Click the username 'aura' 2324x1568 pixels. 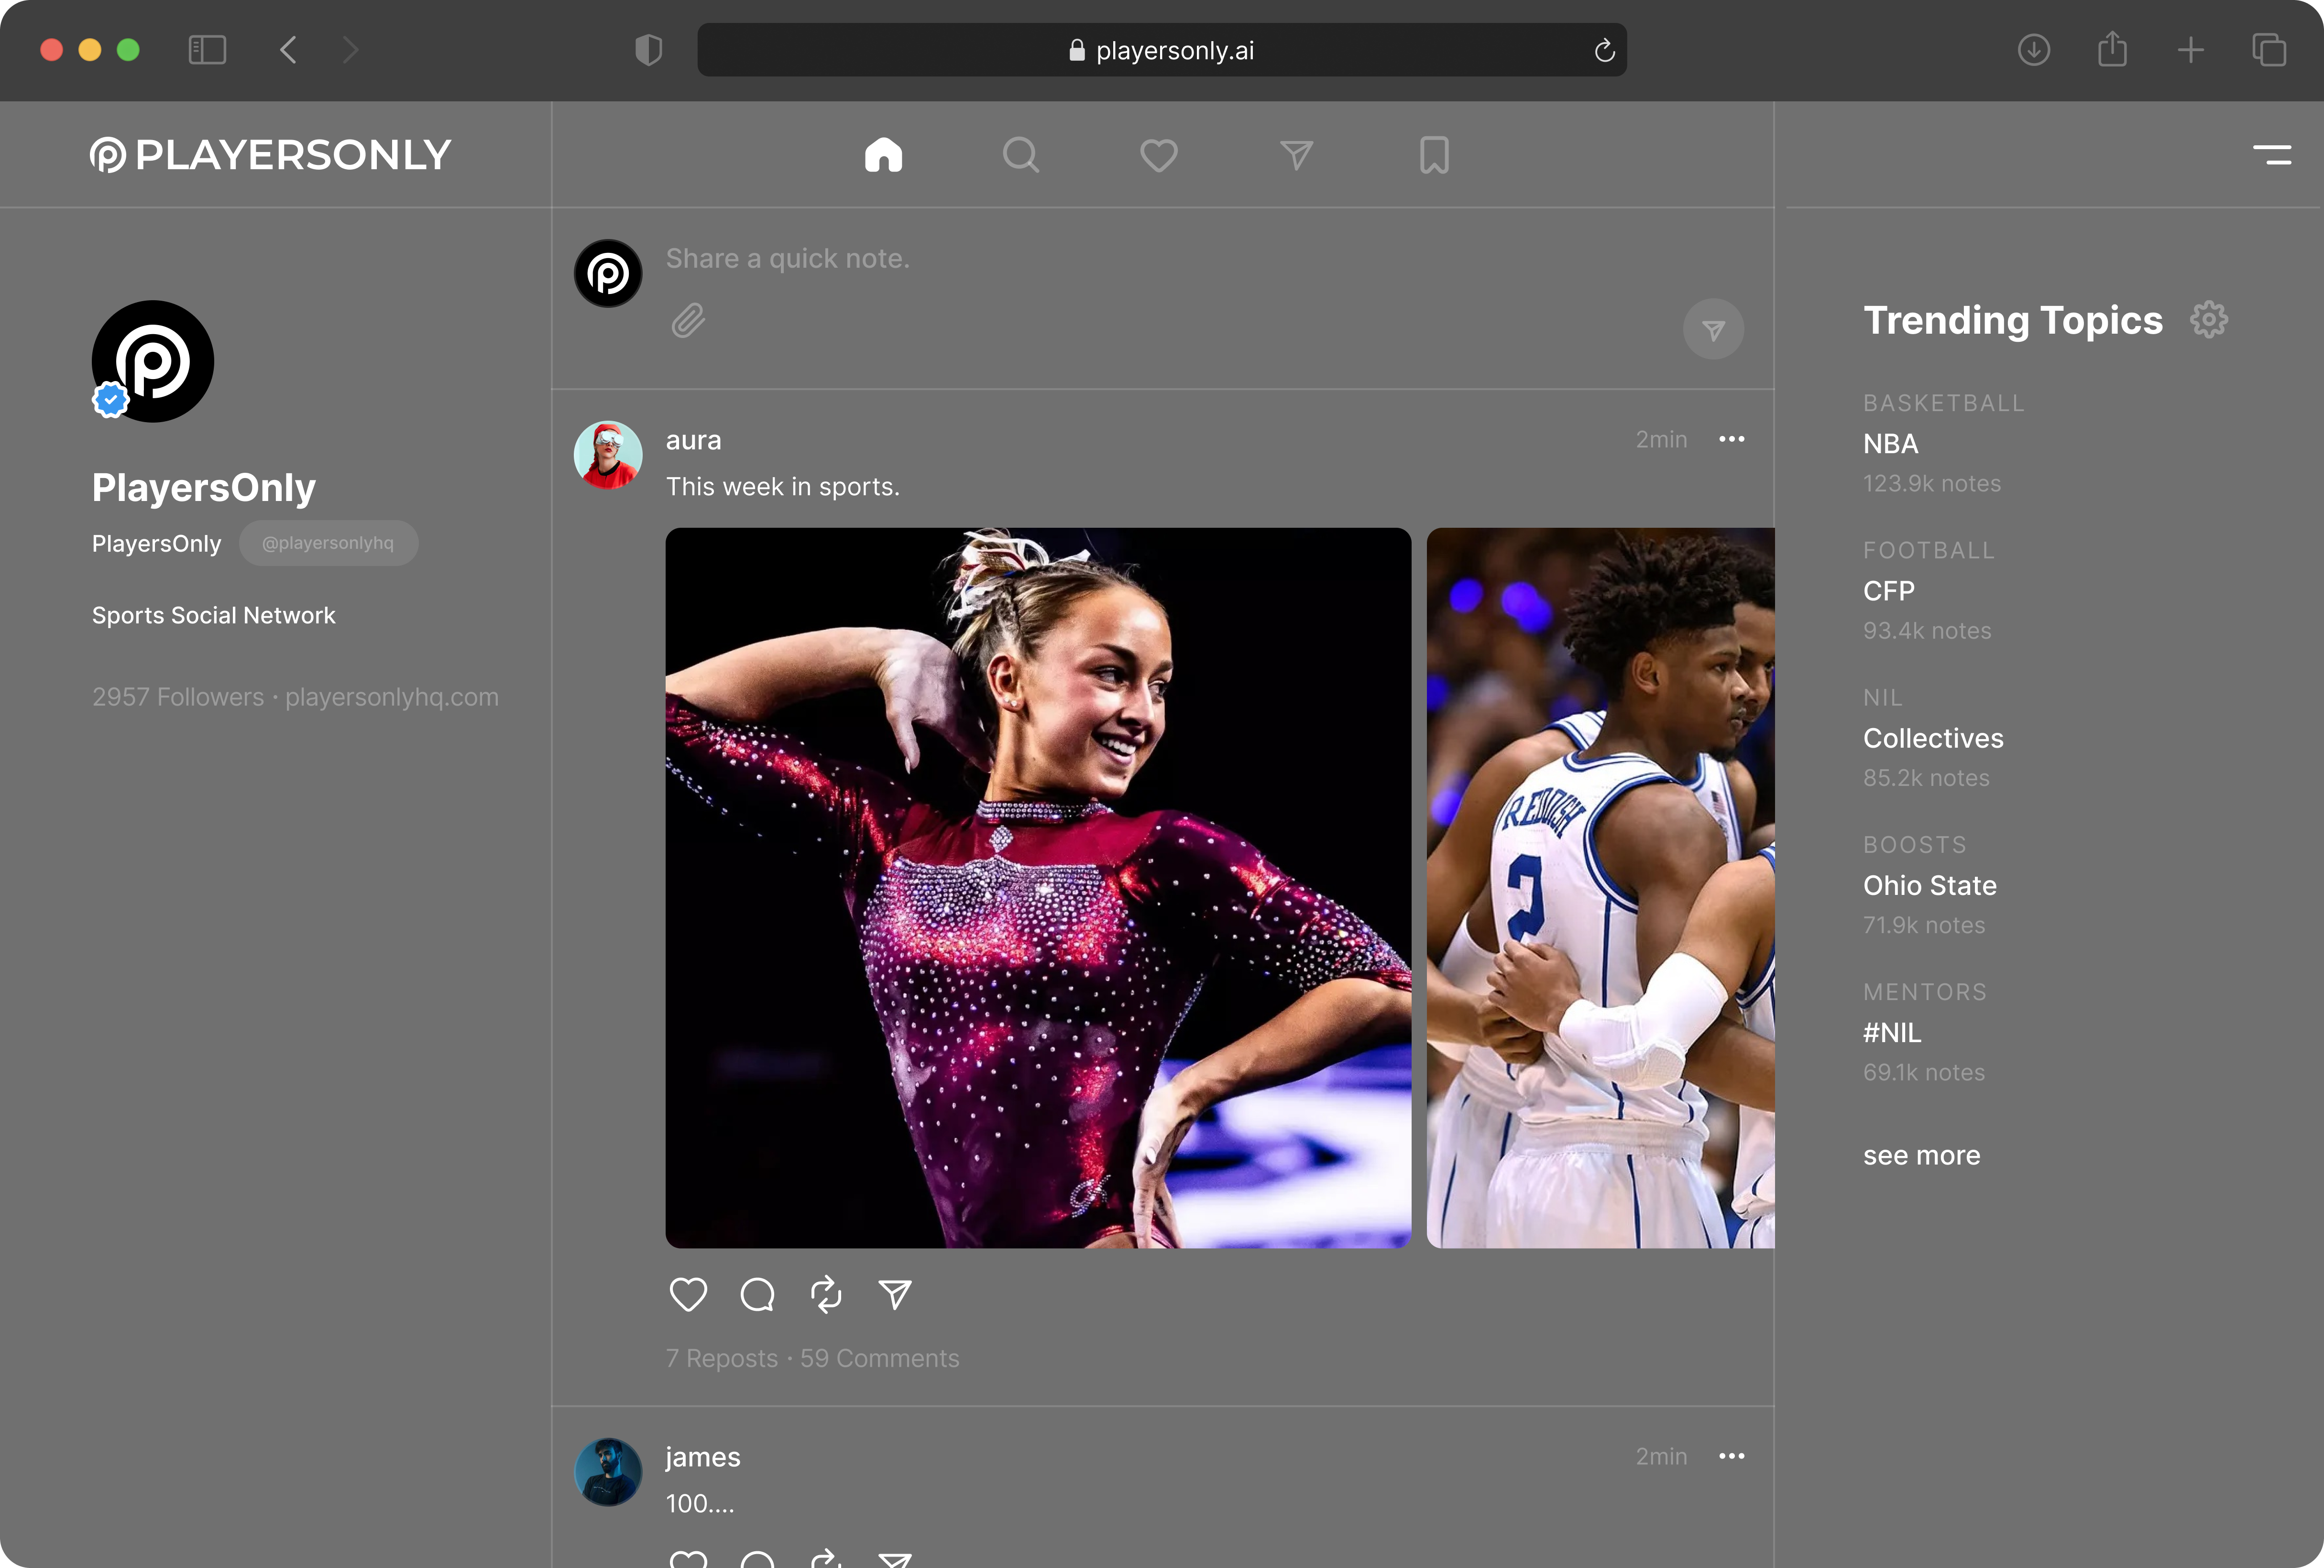pos(693,440)
